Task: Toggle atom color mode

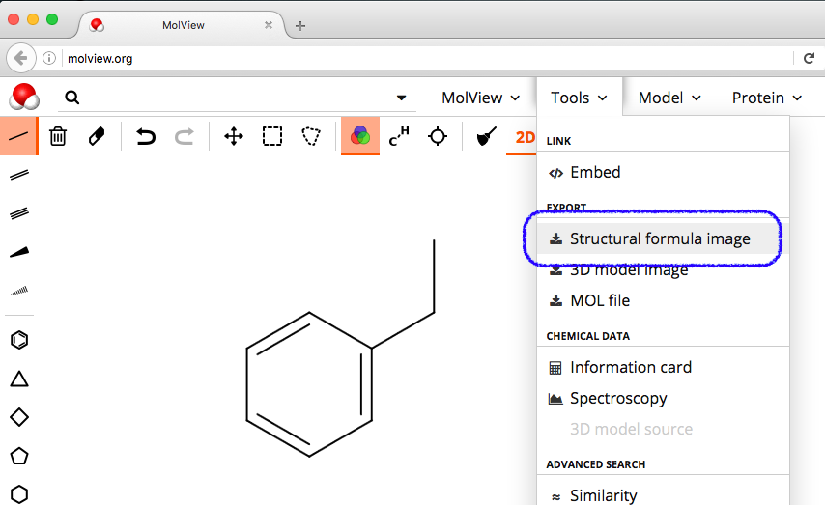Action: tap(359, 137)
